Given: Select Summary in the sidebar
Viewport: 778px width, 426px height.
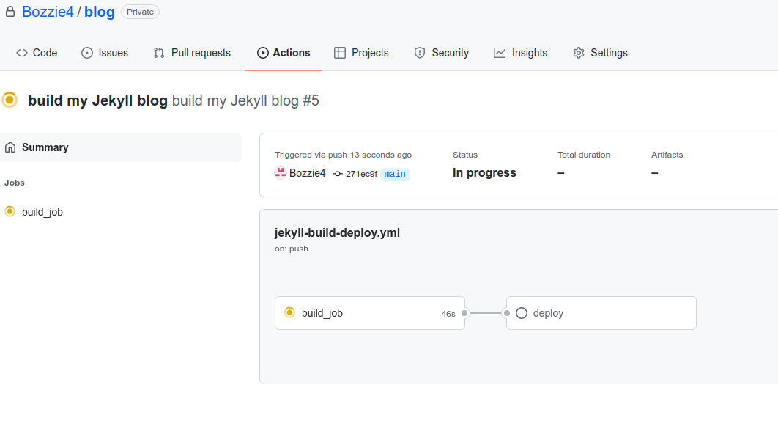Looking at the screenshot, I should (45, 147).
